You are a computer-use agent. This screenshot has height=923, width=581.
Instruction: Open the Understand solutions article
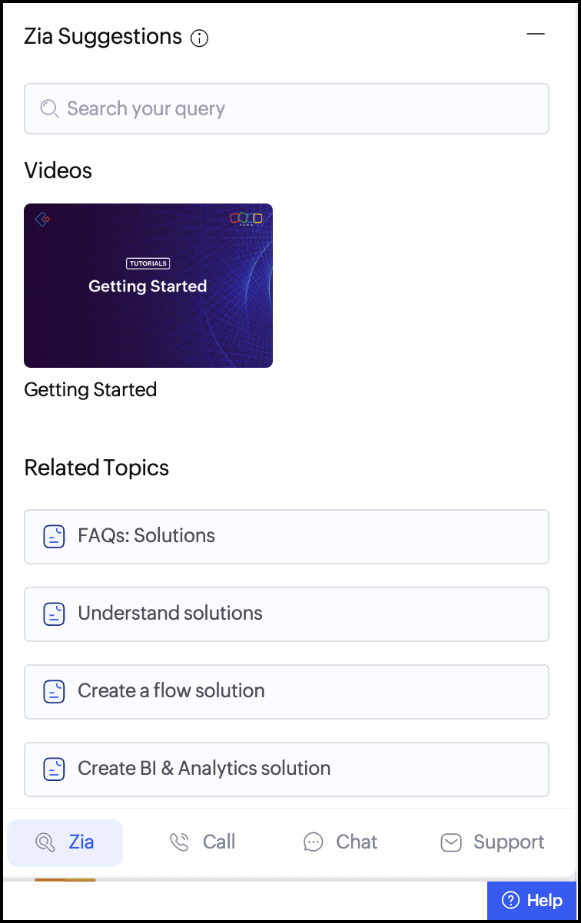pyautogui.click(x=286, y=614)
